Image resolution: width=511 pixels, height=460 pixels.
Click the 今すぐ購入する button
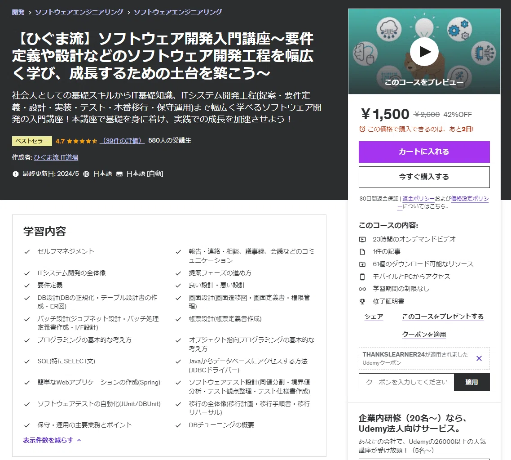[424, 177]
